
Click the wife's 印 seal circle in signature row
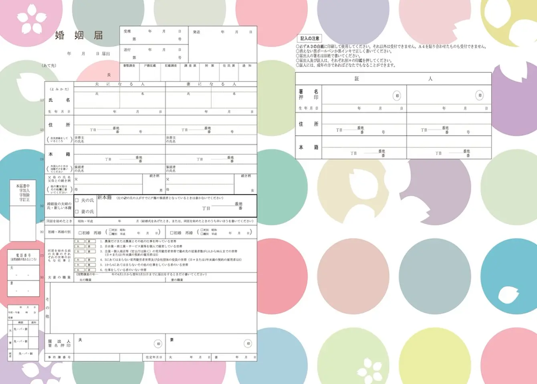tap(248, 343)
